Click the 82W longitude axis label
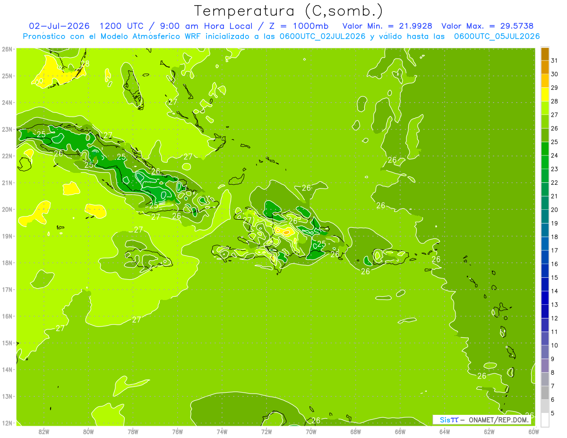This screenshot has height=438, width=567. click(44, 431)
